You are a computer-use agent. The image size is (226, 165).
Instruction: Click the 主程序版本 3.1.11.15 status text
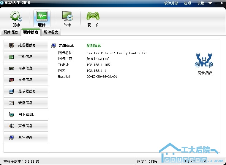(21, 161)
